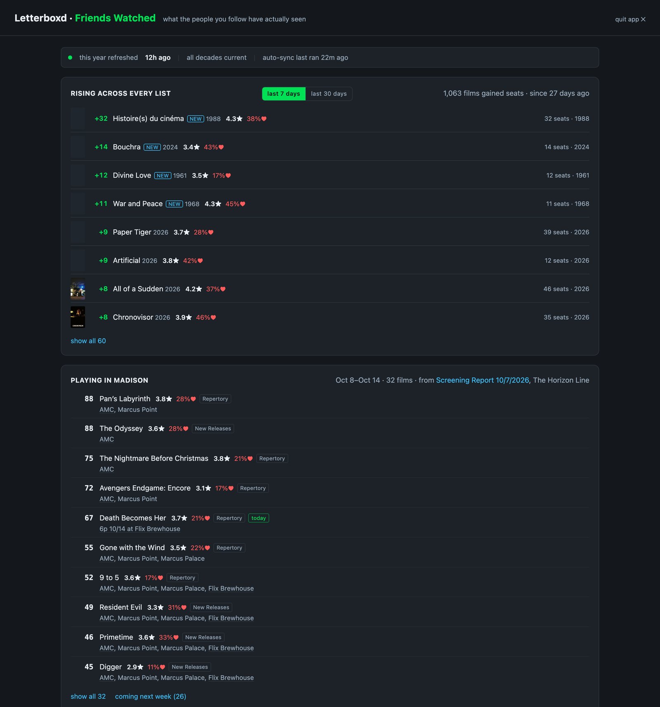Viewport: 660px width, 707px height.
Task: Click the green status dot in refresh bar
Action: pos(70,57)
